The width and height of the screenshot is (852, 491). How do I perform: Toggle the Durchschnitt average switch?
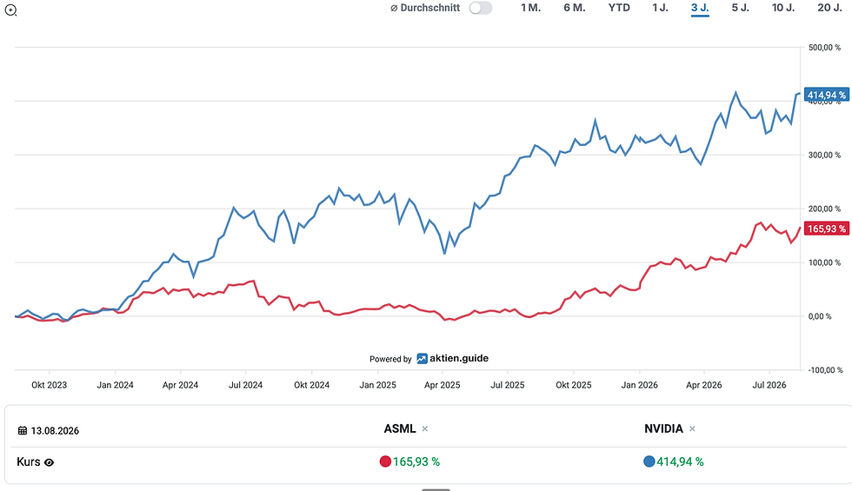tap(481, 8)
